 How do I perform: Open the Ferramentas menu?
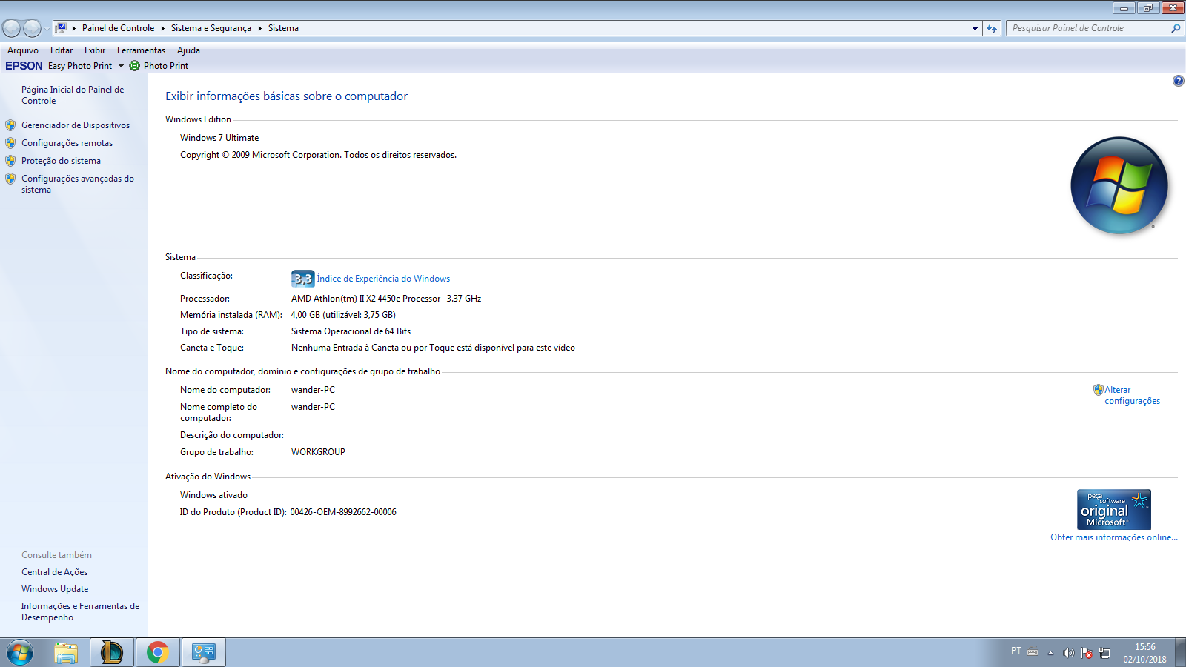pos(141,50)
